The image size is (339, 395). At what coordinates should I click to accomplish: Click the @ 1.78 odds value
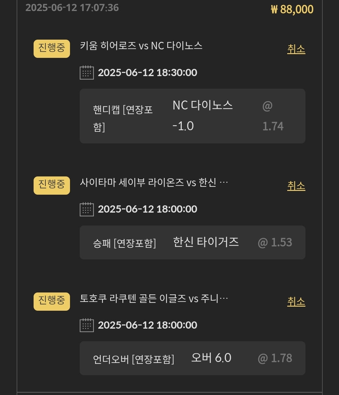(x=275, y=358)
